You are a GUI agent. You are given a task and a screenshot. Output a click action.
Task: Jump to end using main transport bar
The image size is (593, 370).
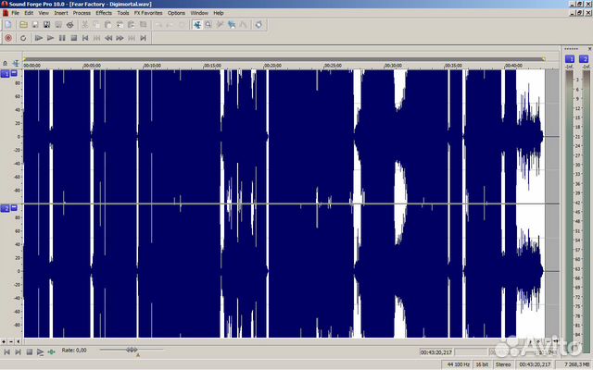click(143, 38)
